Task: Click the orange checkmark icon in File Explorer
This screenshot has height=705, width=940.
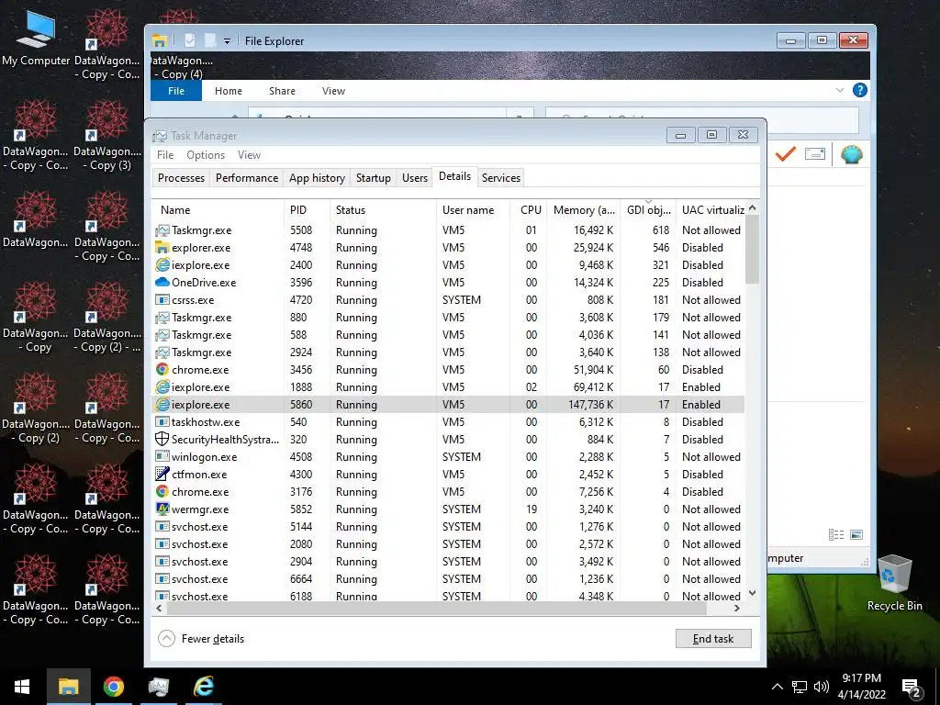Action: pos(785,154)
